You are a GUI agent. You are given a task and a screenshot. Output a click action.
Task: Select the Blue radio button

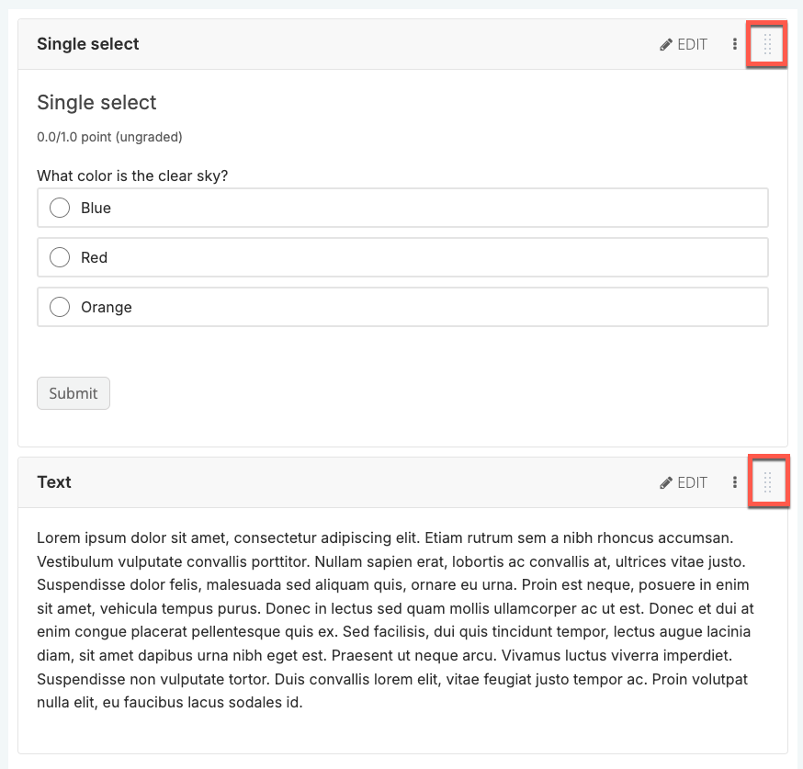(x=60, y=208)
